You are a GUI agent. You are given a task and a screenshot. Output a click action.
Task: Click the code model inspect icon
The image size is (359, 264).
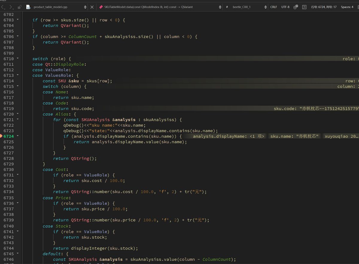[x=296, y=7]
